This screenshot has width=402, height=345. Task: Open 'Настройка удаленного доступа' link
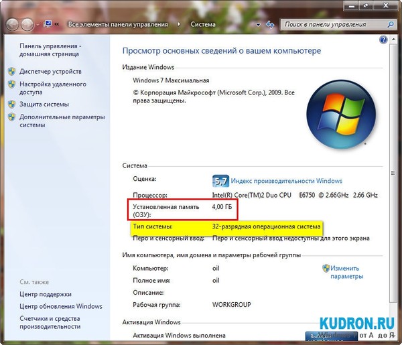click(53, 88)
